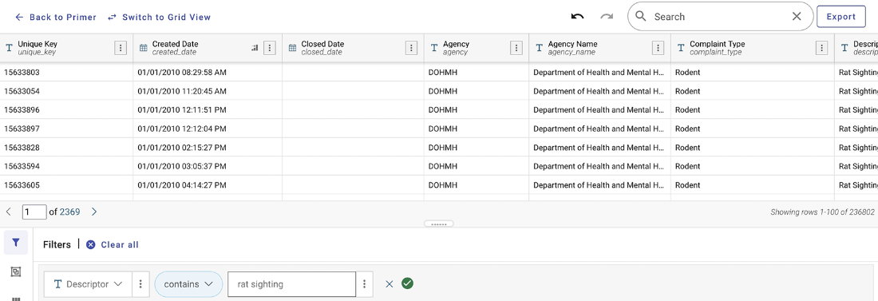Click the Agency text type icon
Screen dimensions: 878x301
(x=434, y=48)
